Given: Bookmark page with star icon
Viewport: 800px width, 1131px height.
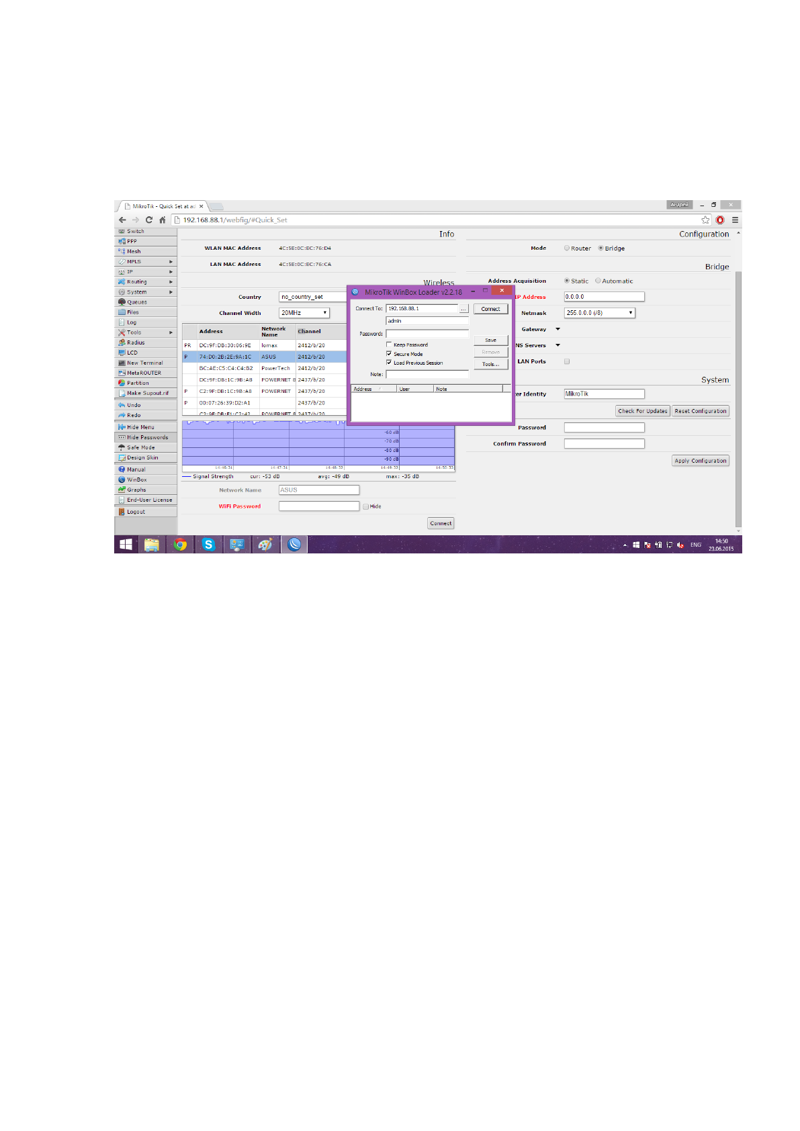Looking at the screenshot, I should (x=705, y=220).
